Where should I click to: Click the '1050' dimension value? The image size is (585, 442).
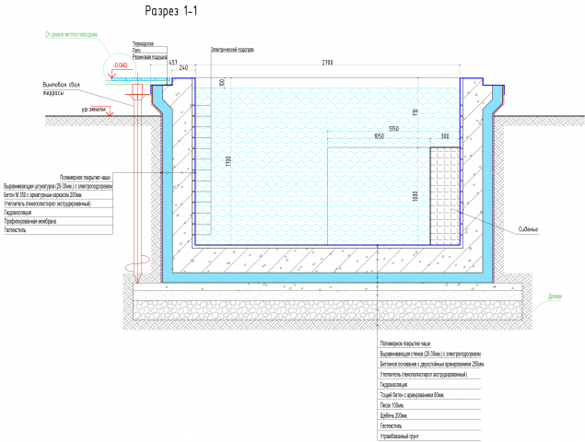click(379, 136)
